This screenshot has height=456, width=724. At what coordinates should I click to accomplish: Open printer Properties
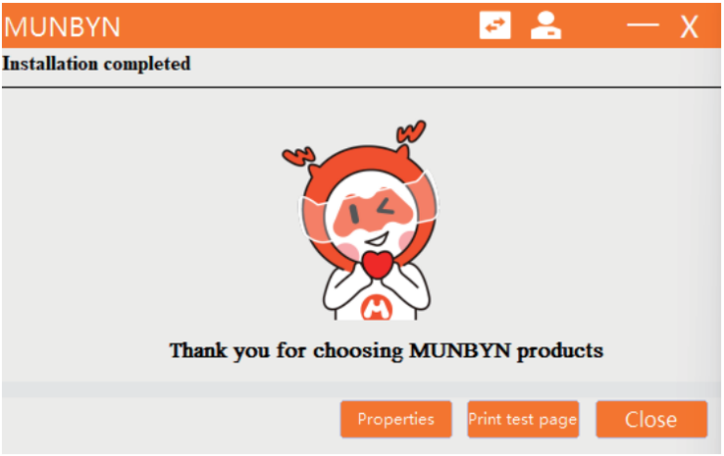click(396, 419)
